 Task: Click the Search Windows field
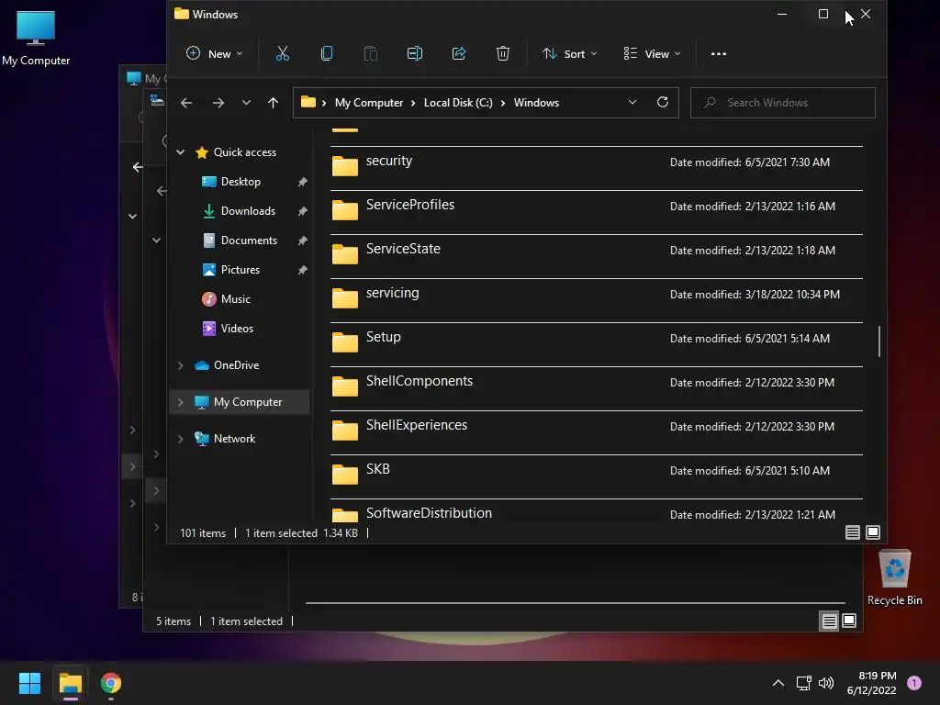click(782, 103)
